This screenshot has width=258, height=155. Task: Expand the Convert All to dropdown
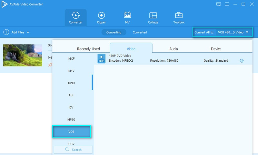coord(247,32)
